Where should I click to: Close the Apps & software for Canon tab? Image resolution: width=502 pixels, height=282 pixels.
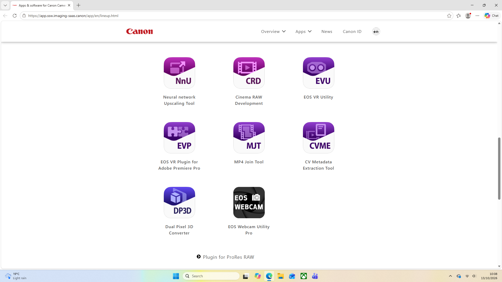tap(69, 5)
